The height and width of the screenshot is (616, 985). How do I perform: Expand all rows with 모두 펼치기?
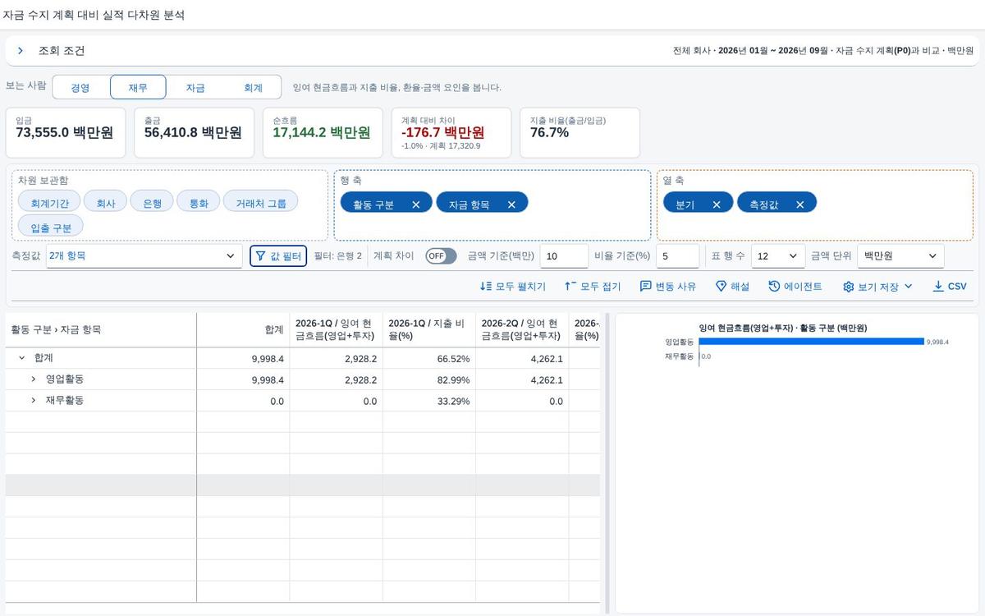513,287
